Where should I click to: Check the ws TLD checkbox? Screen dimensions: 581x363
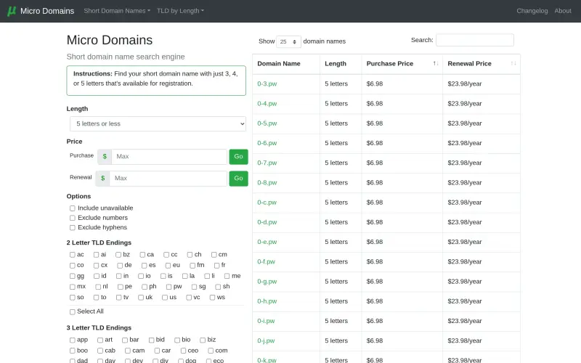[212, 298]
